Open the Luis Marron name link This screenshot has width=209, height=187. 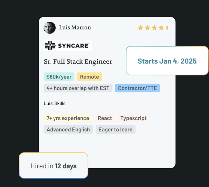(x=75, y=28)
